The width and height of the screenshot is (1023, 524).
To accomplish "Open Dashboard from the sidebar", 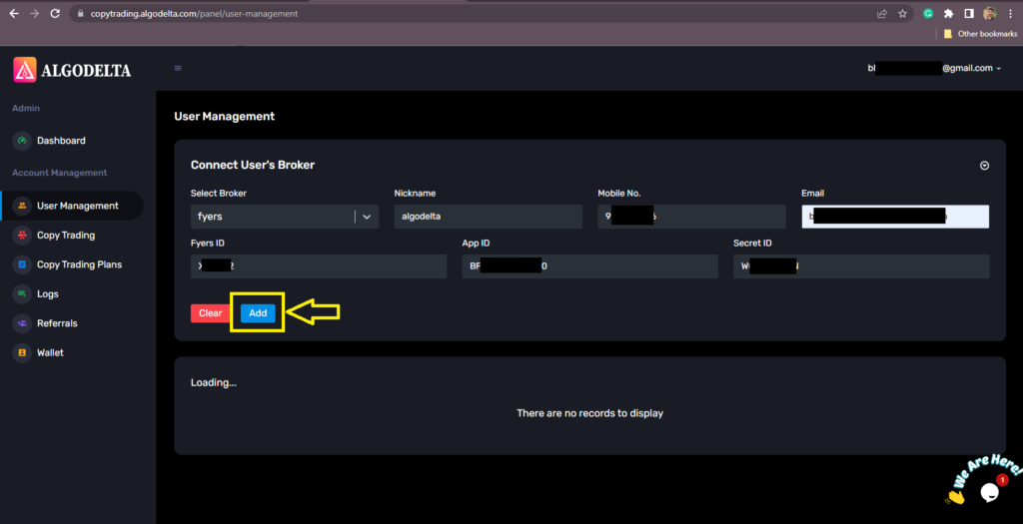I will pos(61,141).
